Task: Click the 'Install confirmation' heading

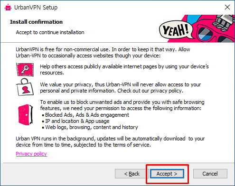Action: pos(36,22)
